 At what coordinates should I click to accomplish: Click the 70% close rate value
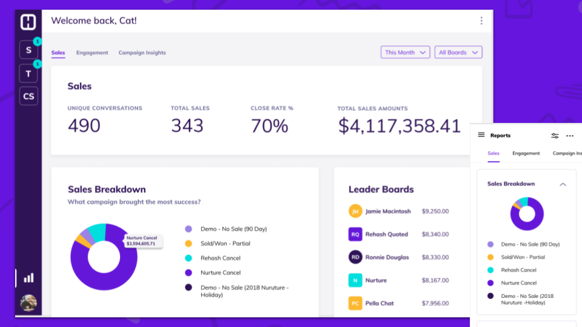coord(269,126)
